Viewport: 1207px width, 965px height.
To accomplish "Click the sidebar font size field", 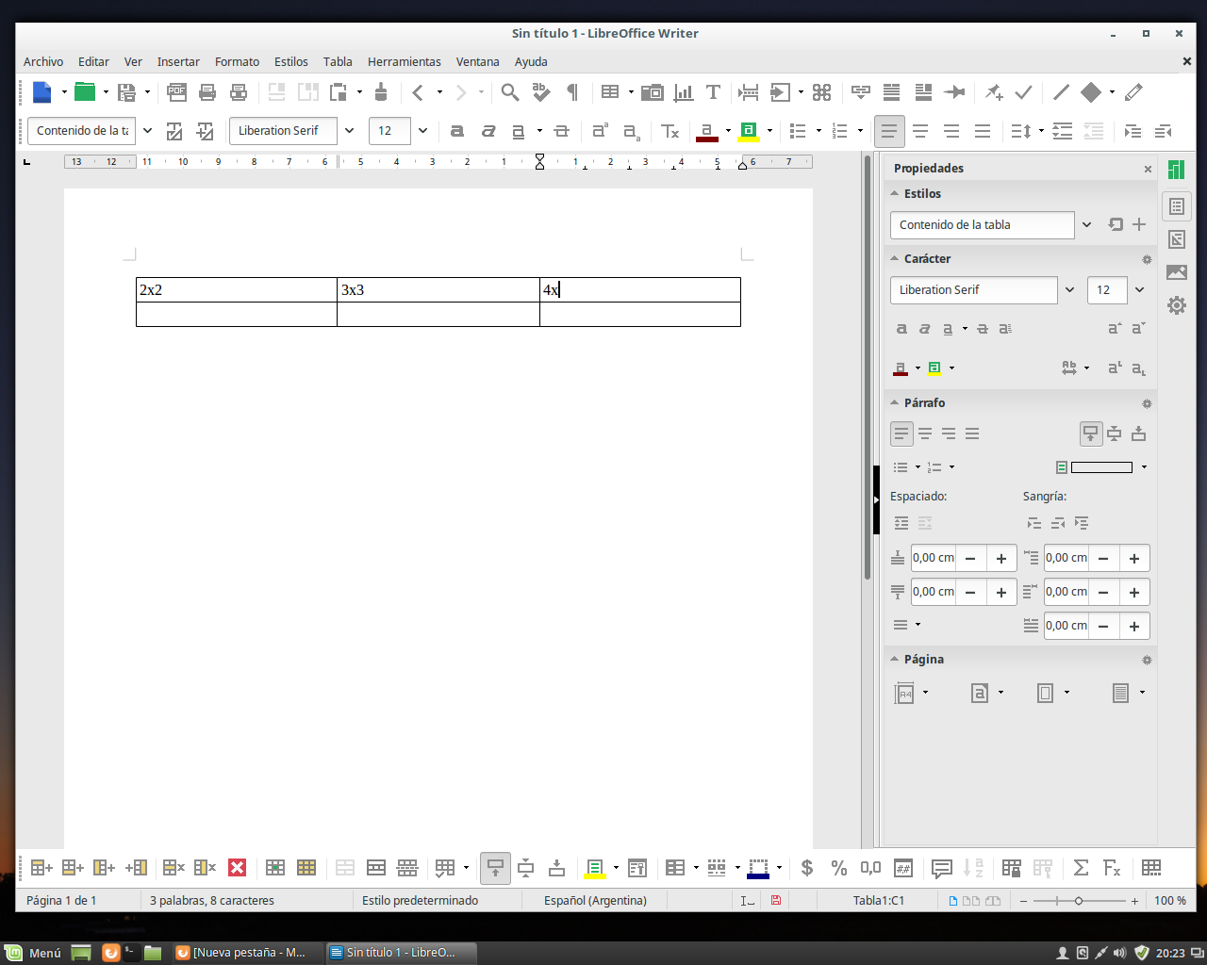I will pyautogui.click(x=1107, y=290).
